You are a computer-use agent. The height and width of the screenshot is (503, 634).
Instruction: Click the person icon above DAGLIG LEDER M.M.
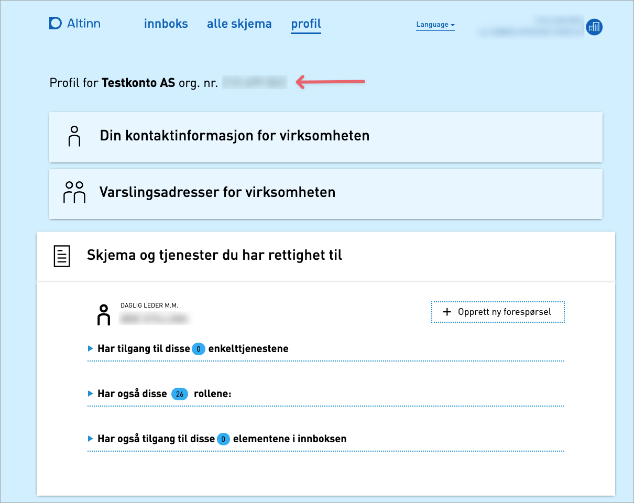(104, 314)
